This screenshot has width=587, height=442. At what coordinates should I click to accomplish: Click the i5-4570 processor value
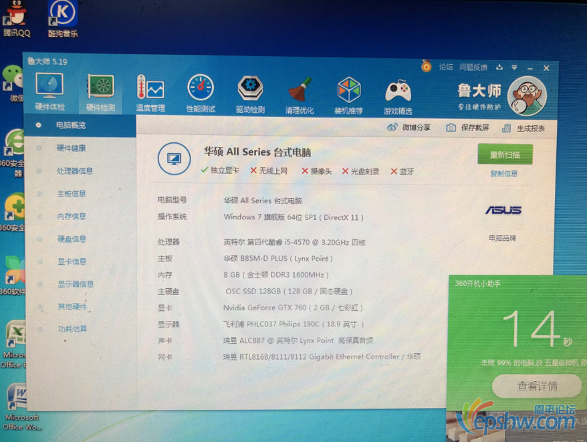tap(295, 242)
